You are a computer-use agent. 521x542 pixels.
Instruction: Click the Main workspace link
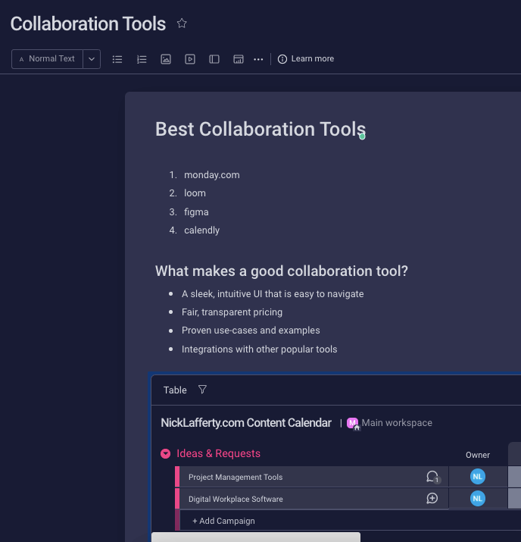(x=397, y=423)
